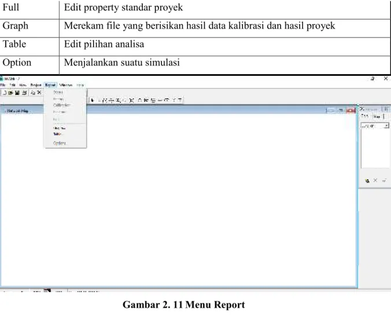Close the EPANET main window

(386, 79)
